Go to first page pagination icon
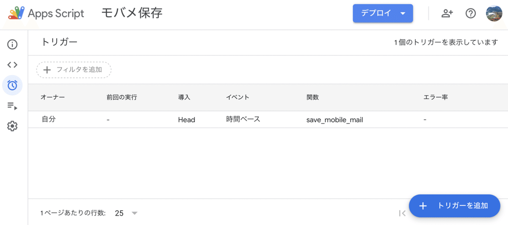The height and width of the screenshot is (225, 508). [x=402, y=213]
